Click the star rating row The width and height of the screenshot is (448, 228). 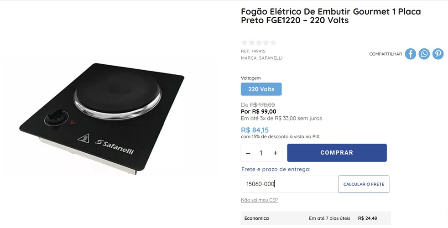tap(259, 42)
